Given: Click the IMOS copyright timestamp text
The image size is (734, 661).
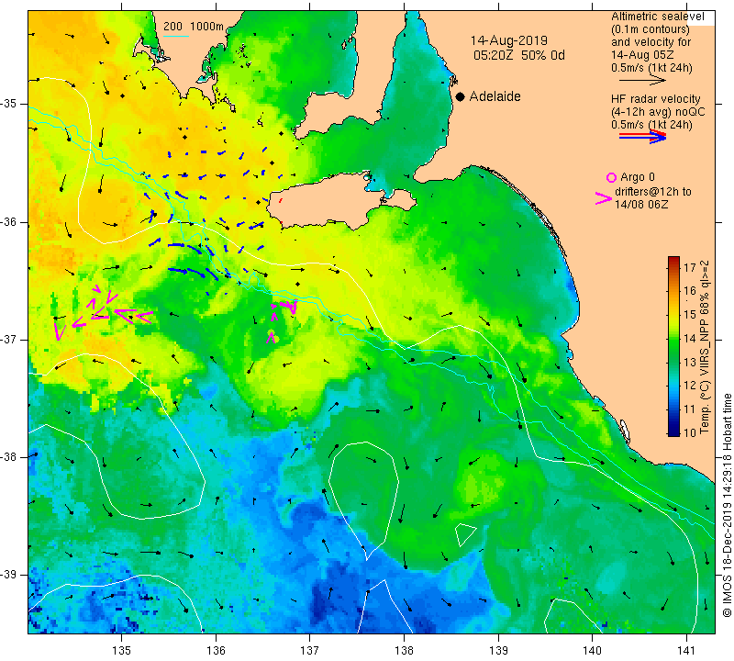Looking at the screenshot, I should click(x=727, y=506).
